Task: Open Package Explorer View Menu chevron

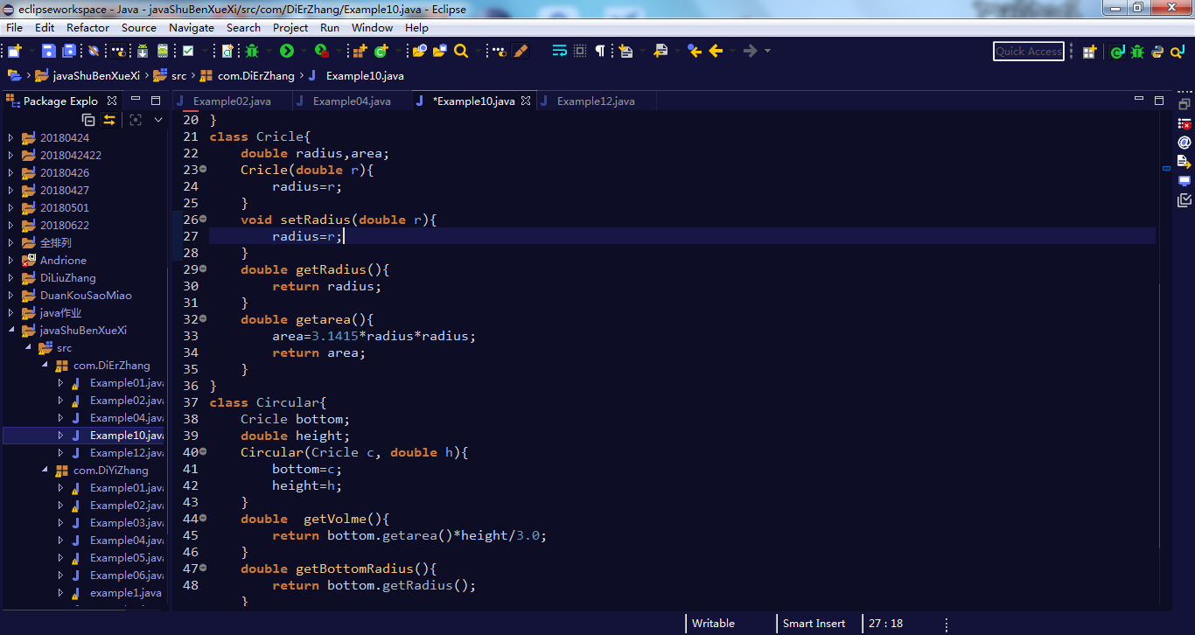Action: click(x=158, y=120)
